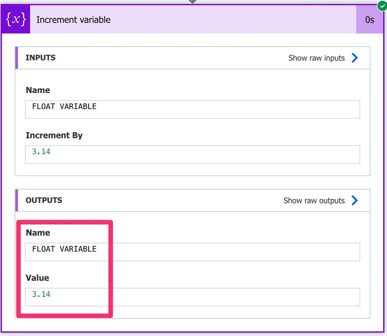Image resolution: width=387 pixels, height=336 pixels.
Task: Select the OUTPUTS section heading
Action: tap(44, 200)
